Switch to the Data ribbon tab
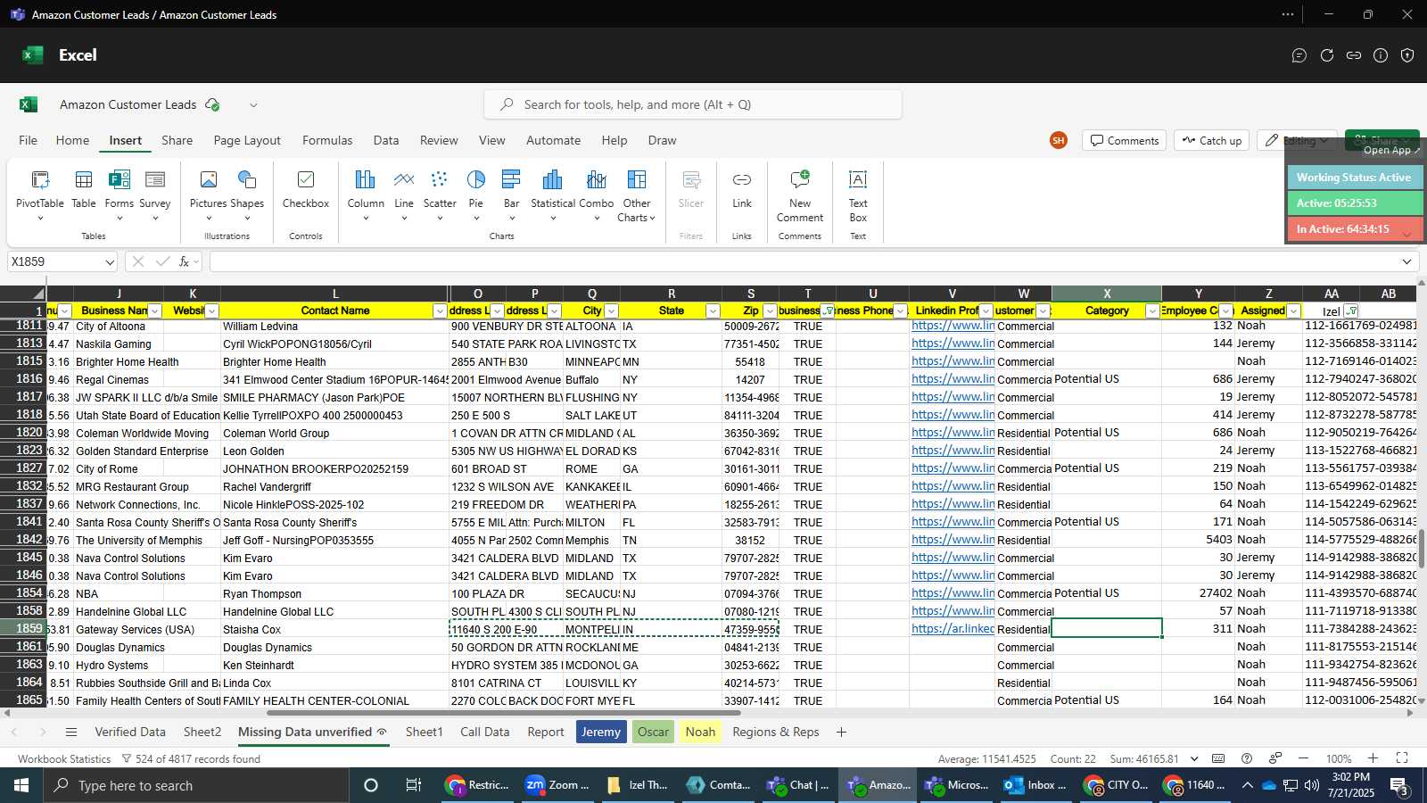 (386, 140)
